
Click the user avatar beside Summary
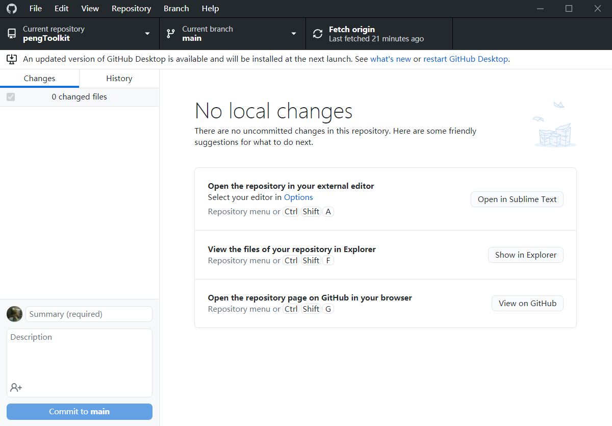click(x=14, y=314)
